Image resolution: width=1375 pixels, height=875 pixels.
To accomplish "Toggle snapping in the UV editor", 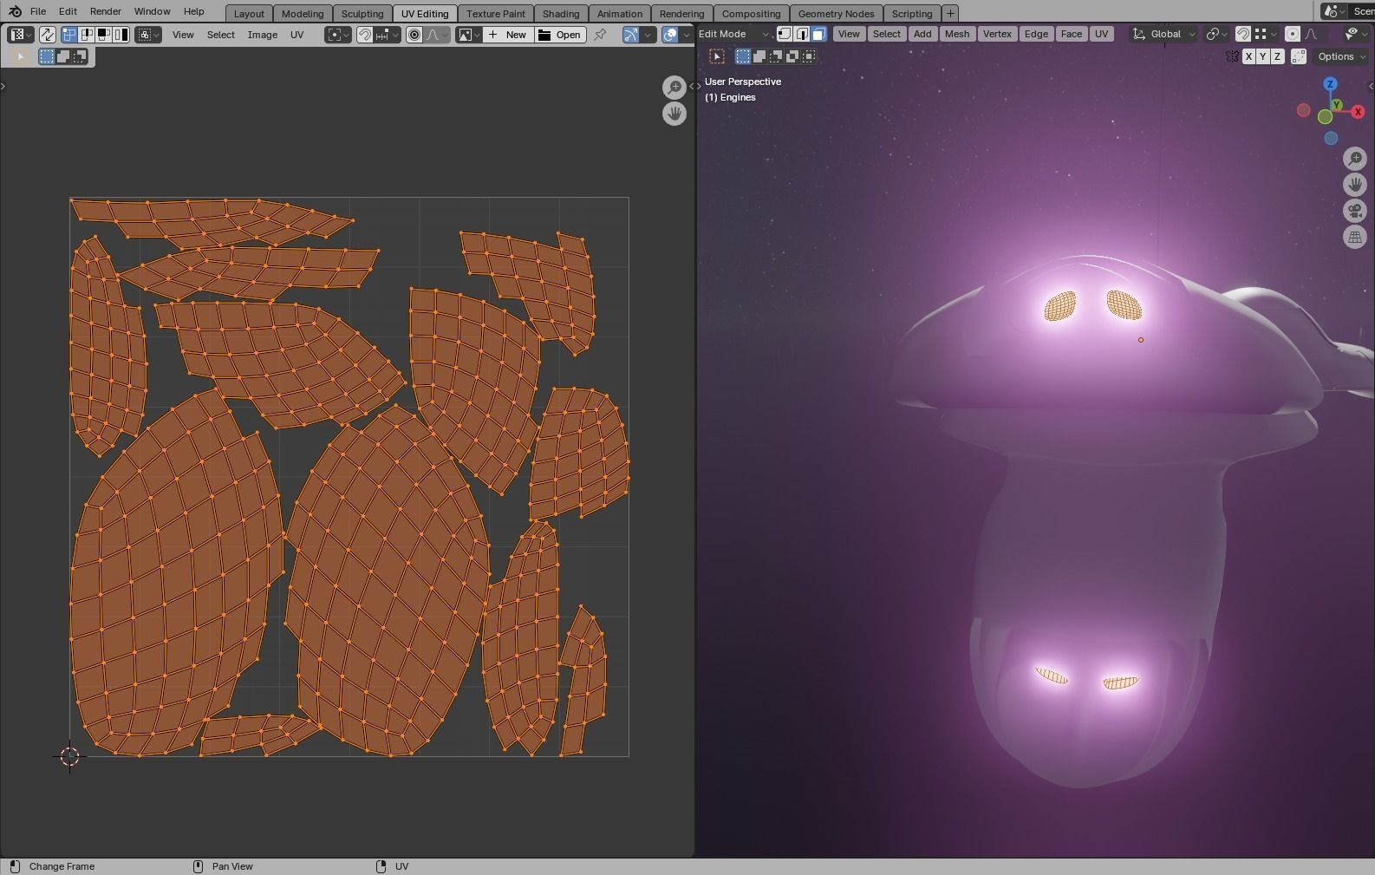I will pyautogui.click(x=365, y=35).
